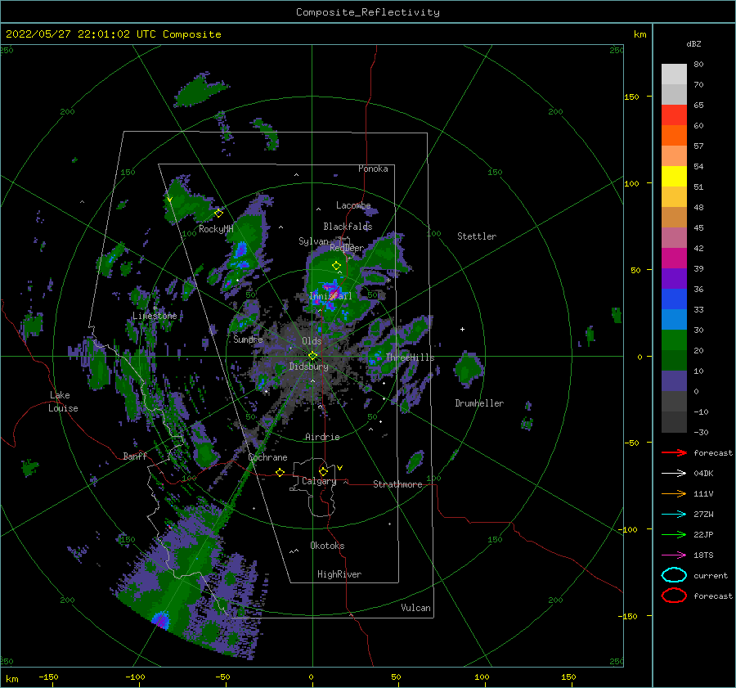
Task: Click the orange 111V arrow icon
Action: (x=674, y=493)
